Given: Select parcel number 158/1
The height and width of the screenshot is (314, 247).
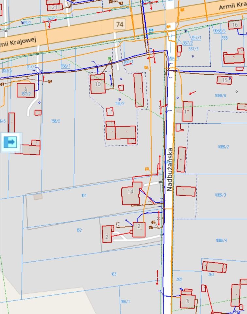Looking at the screenshot, I should pos(66,66).
